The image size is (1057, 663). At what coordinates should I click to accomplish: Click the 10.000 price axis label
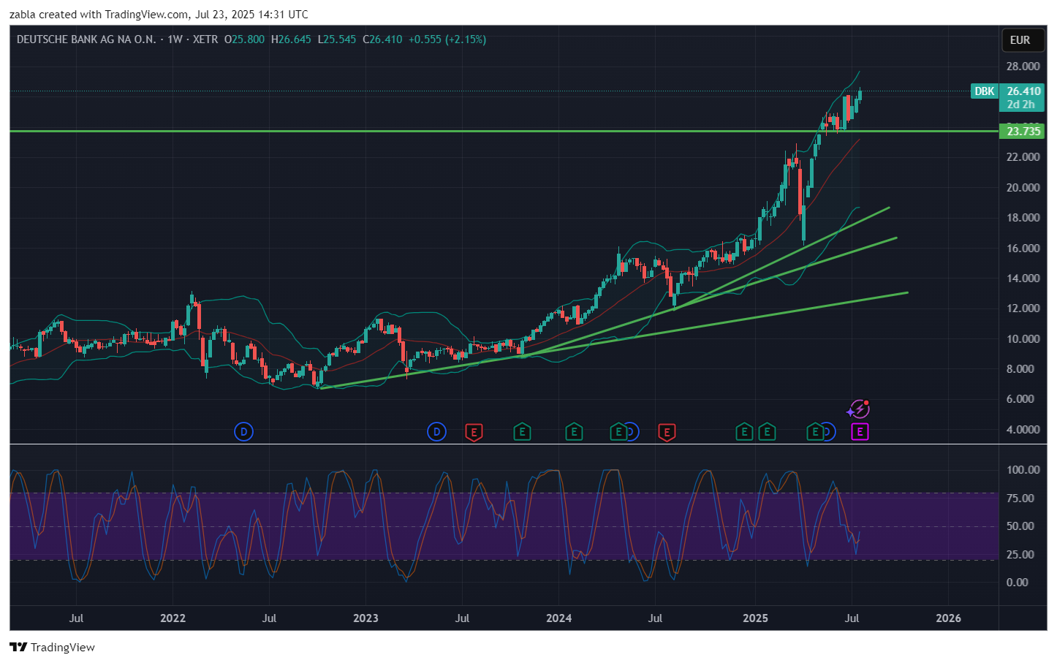pos(1023,339)
